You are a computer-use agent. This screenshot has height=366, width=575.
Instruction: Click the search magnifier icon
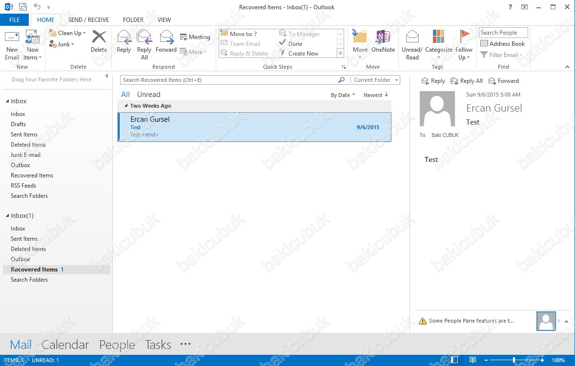pos(341,80)
